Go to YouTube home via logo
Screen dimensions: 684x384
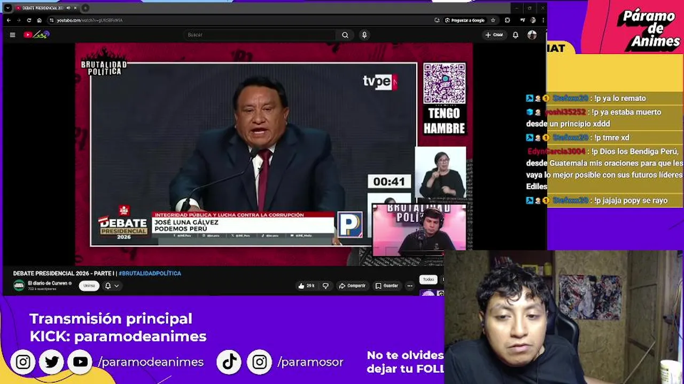(36, 35)
